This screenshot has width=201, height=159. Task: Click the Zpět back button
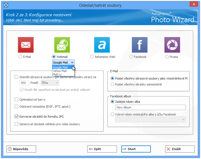[102, 149]
